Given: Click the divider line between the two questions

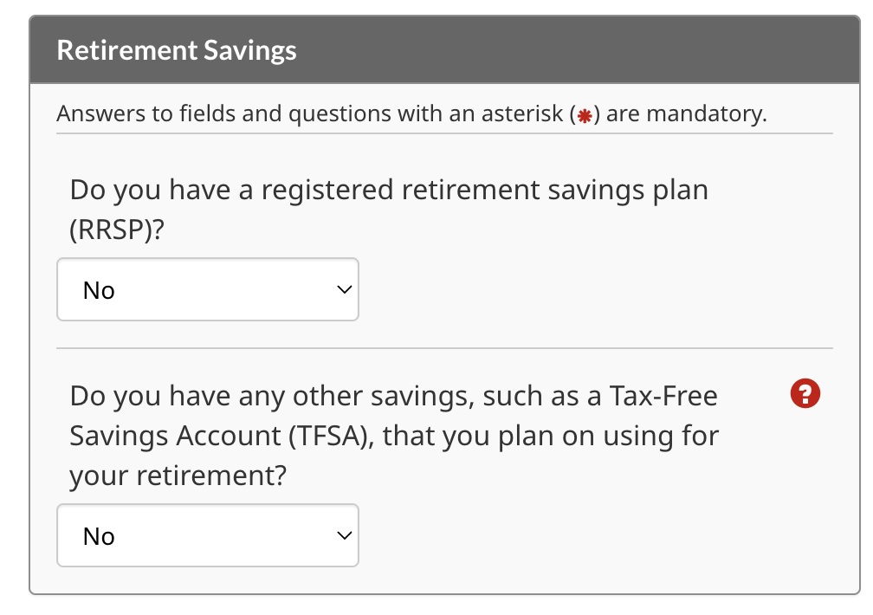Looking at the screenshot, I should [x=444, y=349].
